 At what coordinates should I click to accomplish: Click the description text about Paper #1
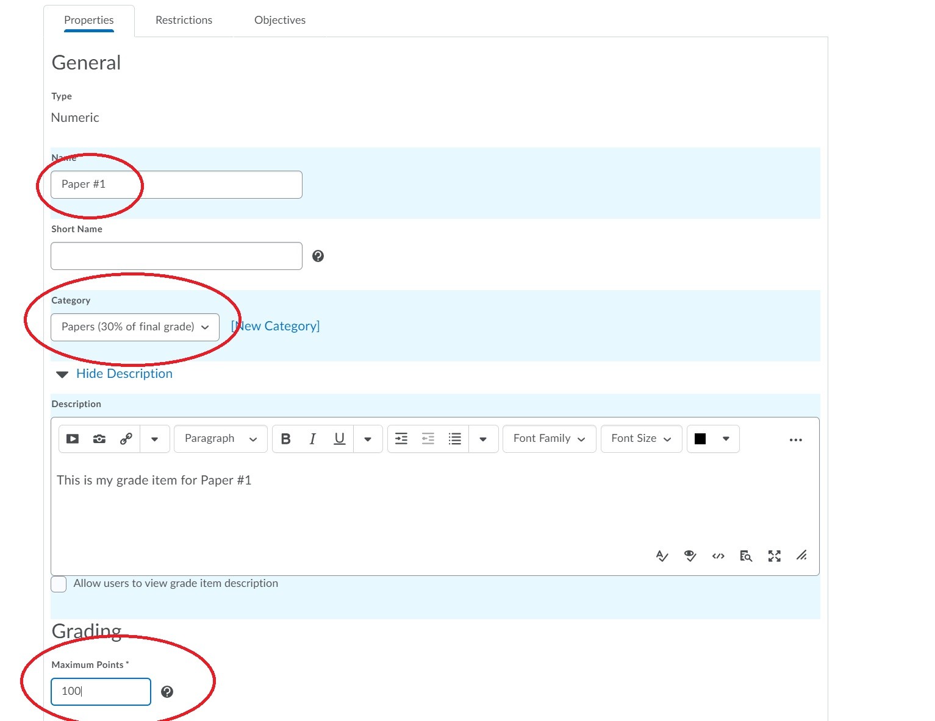pos(154,480)
